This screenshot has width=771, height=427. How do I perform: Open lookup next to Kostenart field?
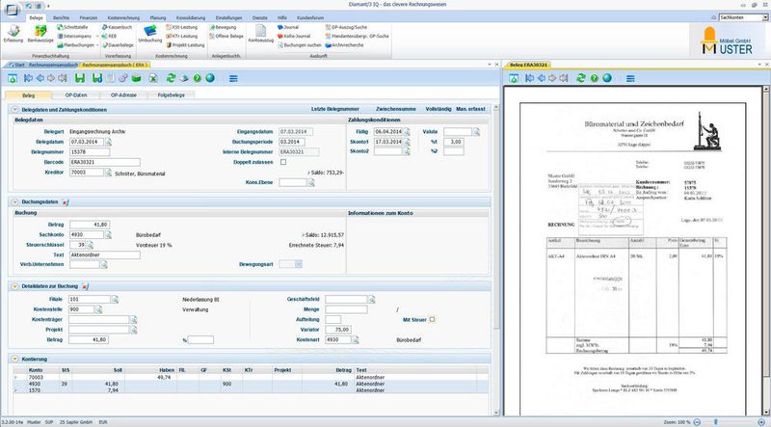(356, 340)
